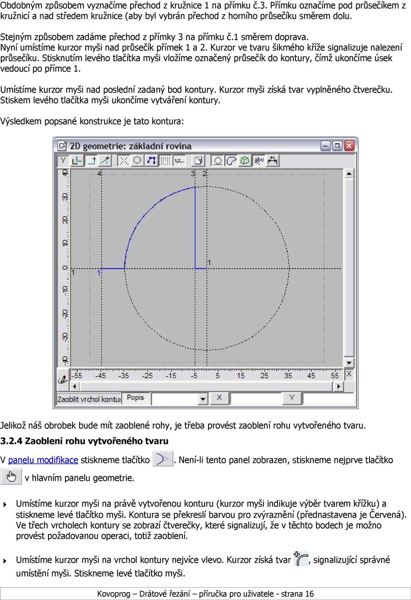Select the blue contour tool
411x600 pixels.
(151, 161)
